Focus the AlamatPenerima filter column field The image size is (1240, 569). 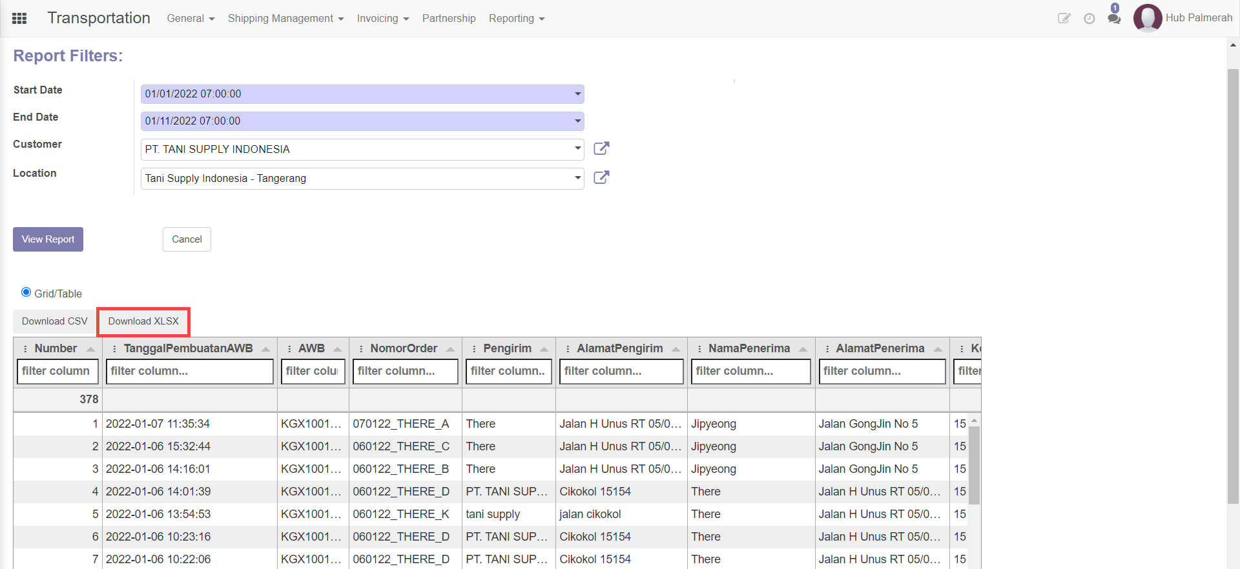[882, 372]
